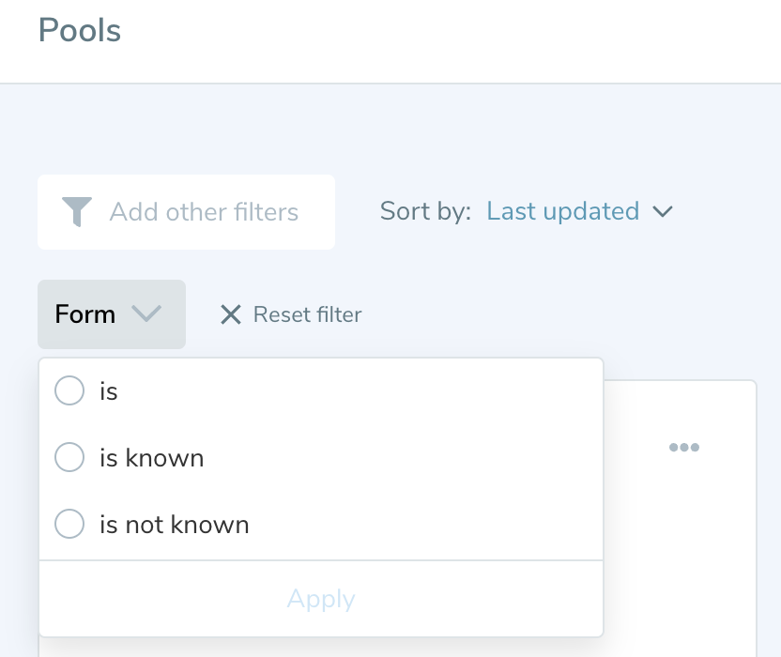Click the 'is not known' label text
The image size is (781, 657).
click(174, 525)
